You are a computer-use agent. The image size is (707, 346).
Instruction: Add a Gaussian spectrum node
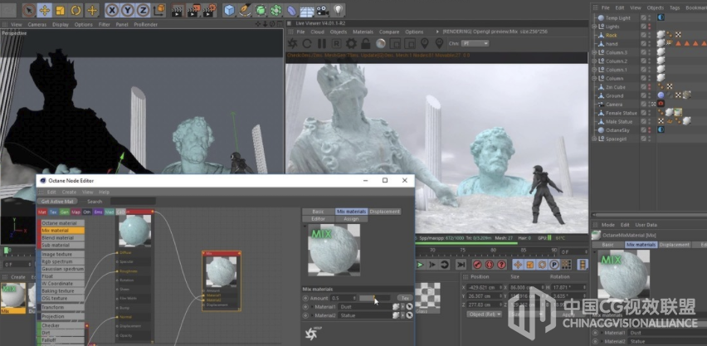[x=62, y=269]
